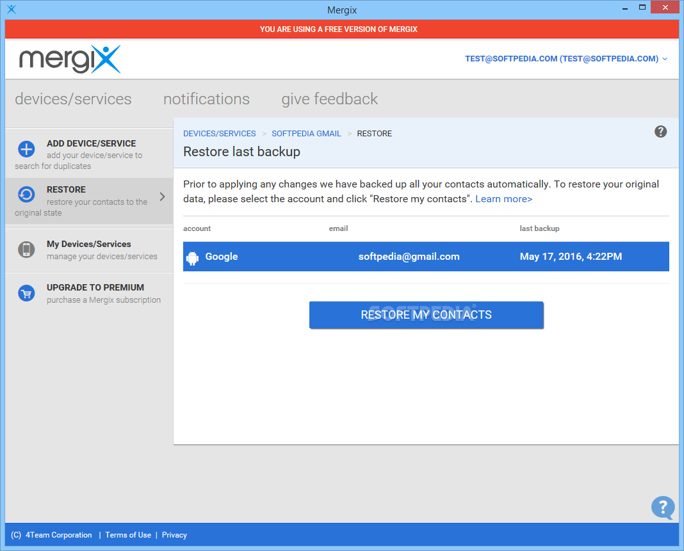684x551 pixels.
Task: Select RESTORE in the sidebar
Action: coord(90,201)
